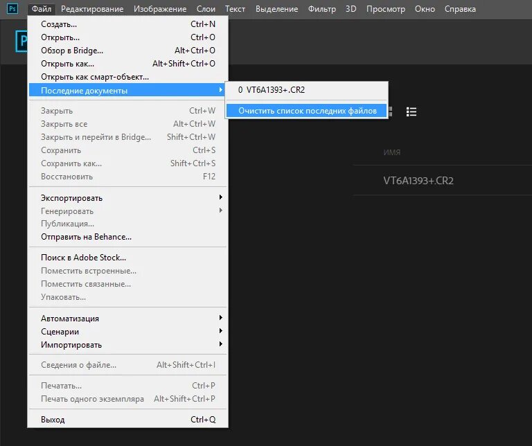Switch to list view icon
Viewport: 532px width, 446px height.
click(411, 111)
